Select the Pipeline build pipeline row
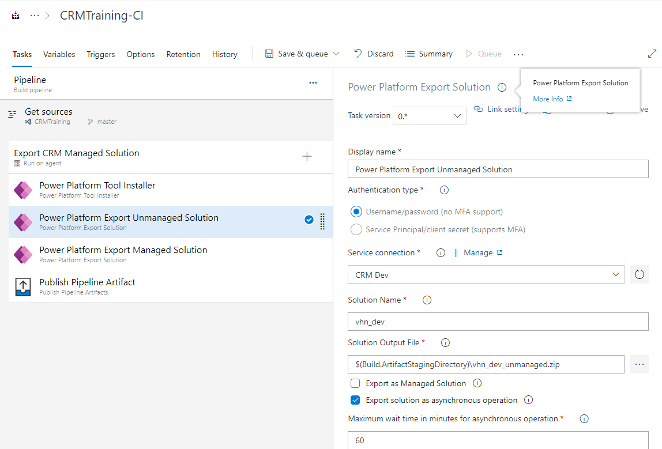 tap(166, 84)
